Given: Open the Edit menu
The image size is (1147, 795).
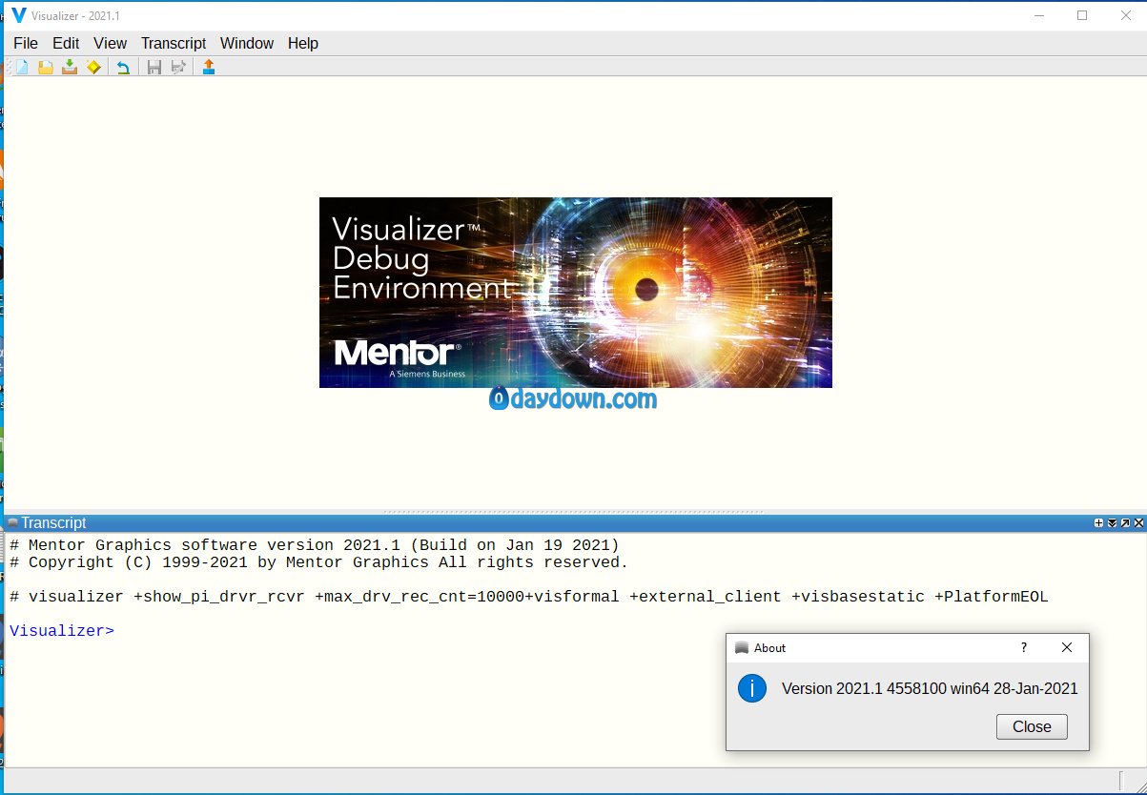Looking at the screenshot, I should (66, 43).
